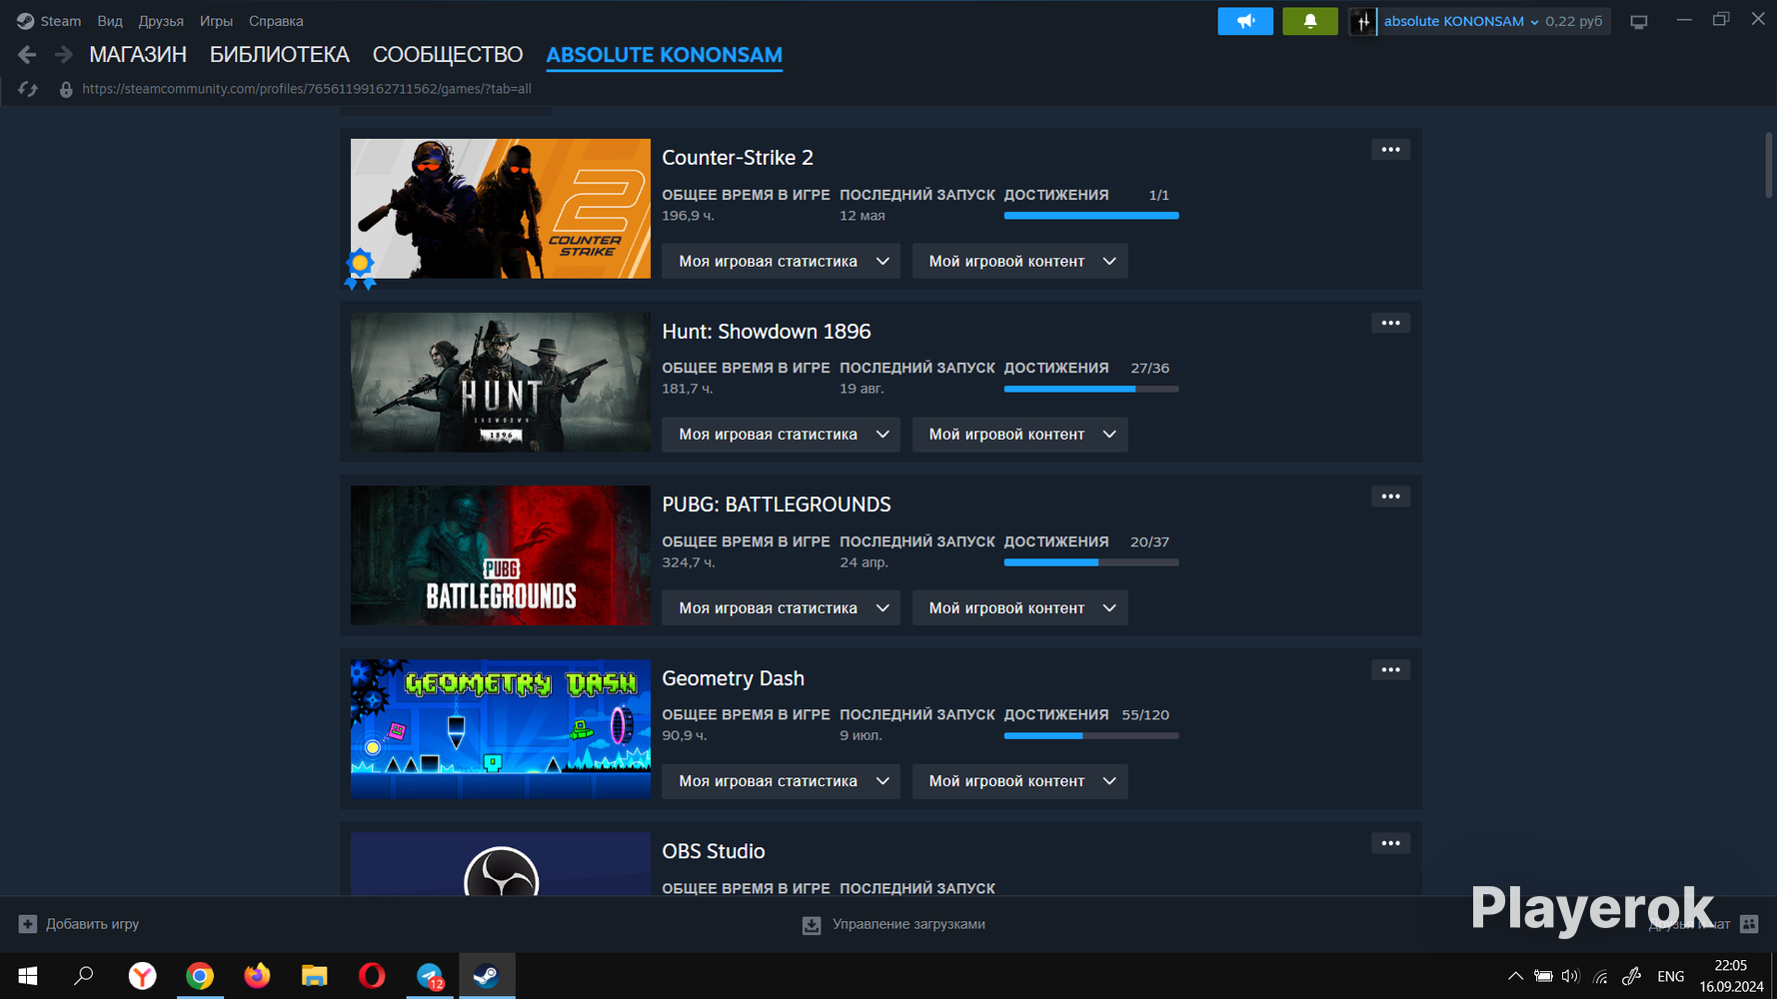Click the profile avatar in header
This screenshot has height=999, width=1777.
1362,21
